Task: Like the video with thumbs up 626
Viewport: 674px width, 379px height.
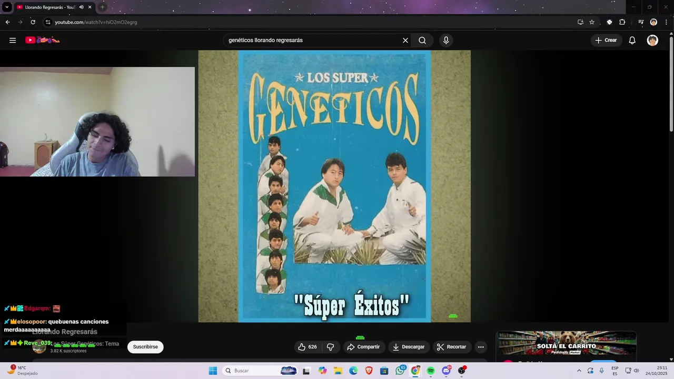Action: click(x=307, y=347)
